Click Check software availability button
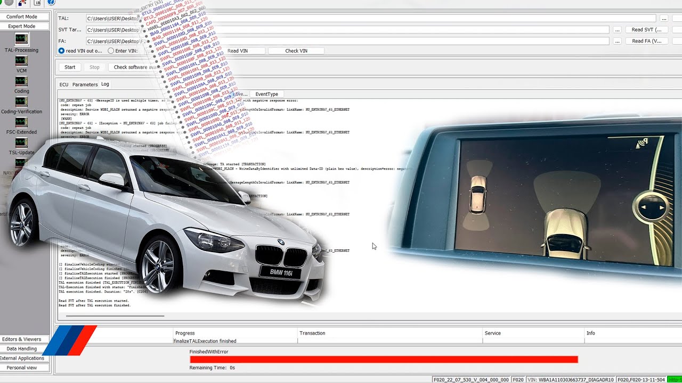This screenshot has height=383, width=682. coord(135,68)
